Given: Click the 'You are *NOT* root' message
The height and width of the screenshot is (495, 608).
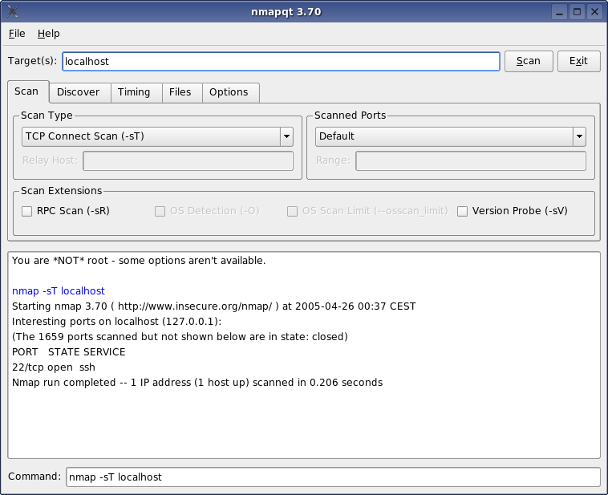Looking at the screenshot, I should [139, 261].
